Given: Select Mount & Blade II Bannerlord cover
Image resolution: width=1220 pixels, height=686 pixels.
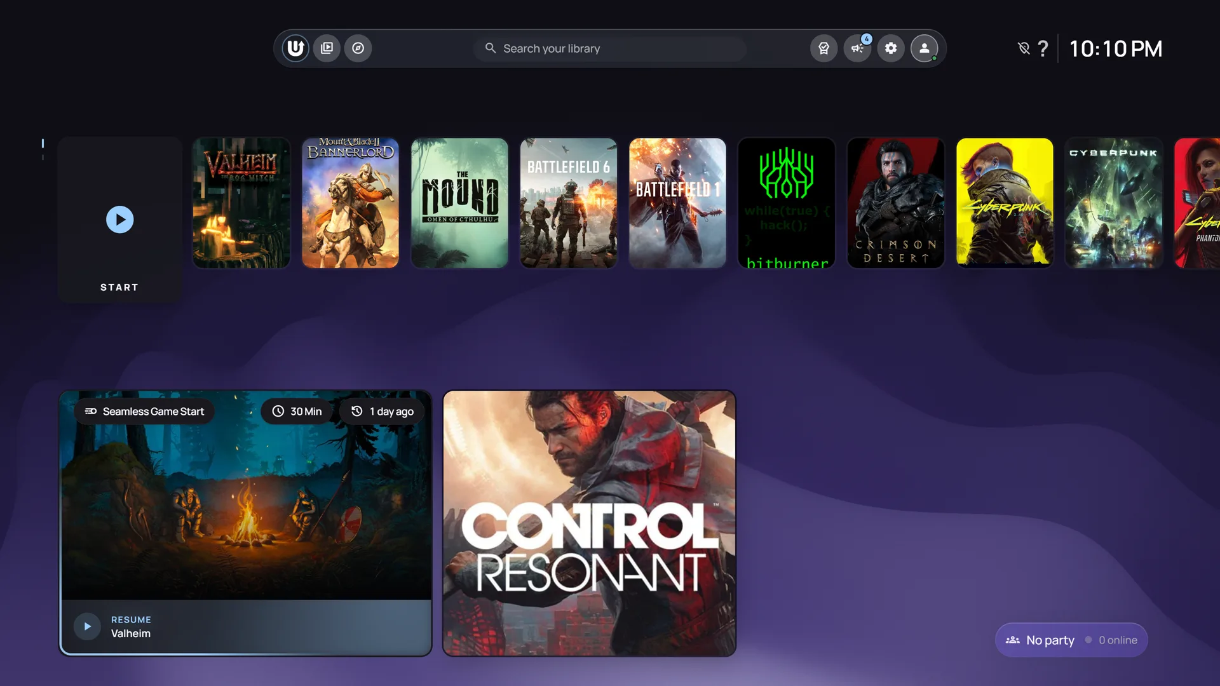Looking at the screenshot, I should pyautogui.click(x=350, y=203).
